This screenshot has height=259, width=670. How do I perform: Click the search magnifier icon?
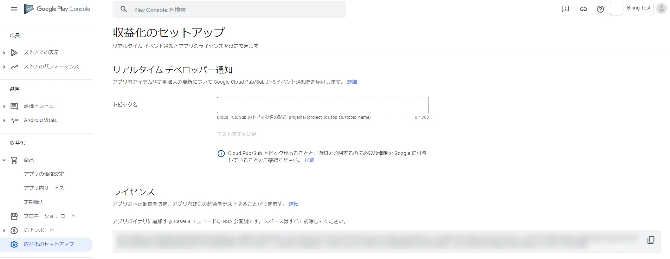click(x=123, y=9)
